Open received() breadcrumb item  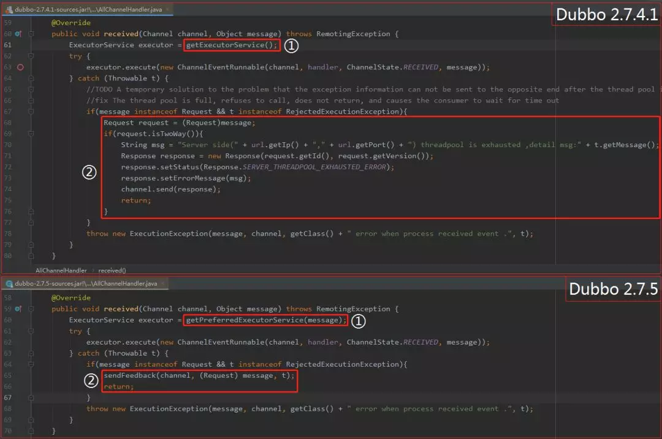112,270
